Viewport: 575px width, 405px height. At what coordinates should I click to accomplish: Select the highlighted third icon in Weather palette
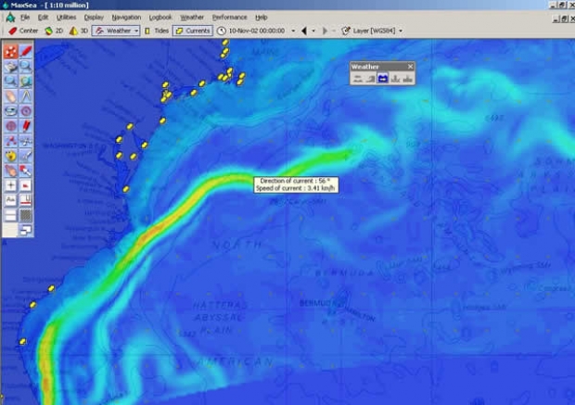click(x=382, y=79)
